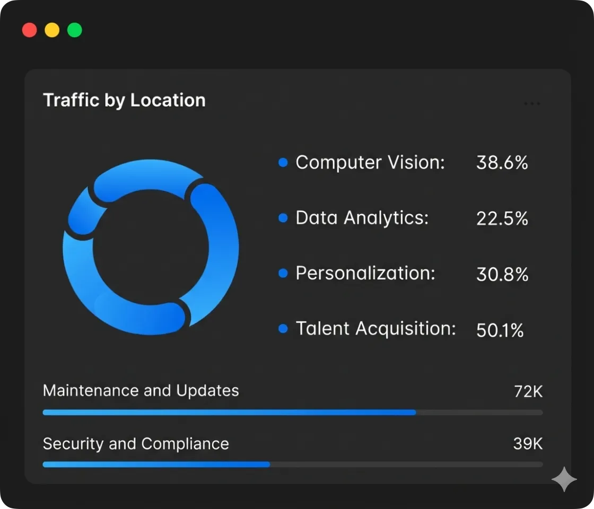Click the 39K value for Security
Image resolution: width=594 pixels, height=509 pixels.
[x=527, y=444]
